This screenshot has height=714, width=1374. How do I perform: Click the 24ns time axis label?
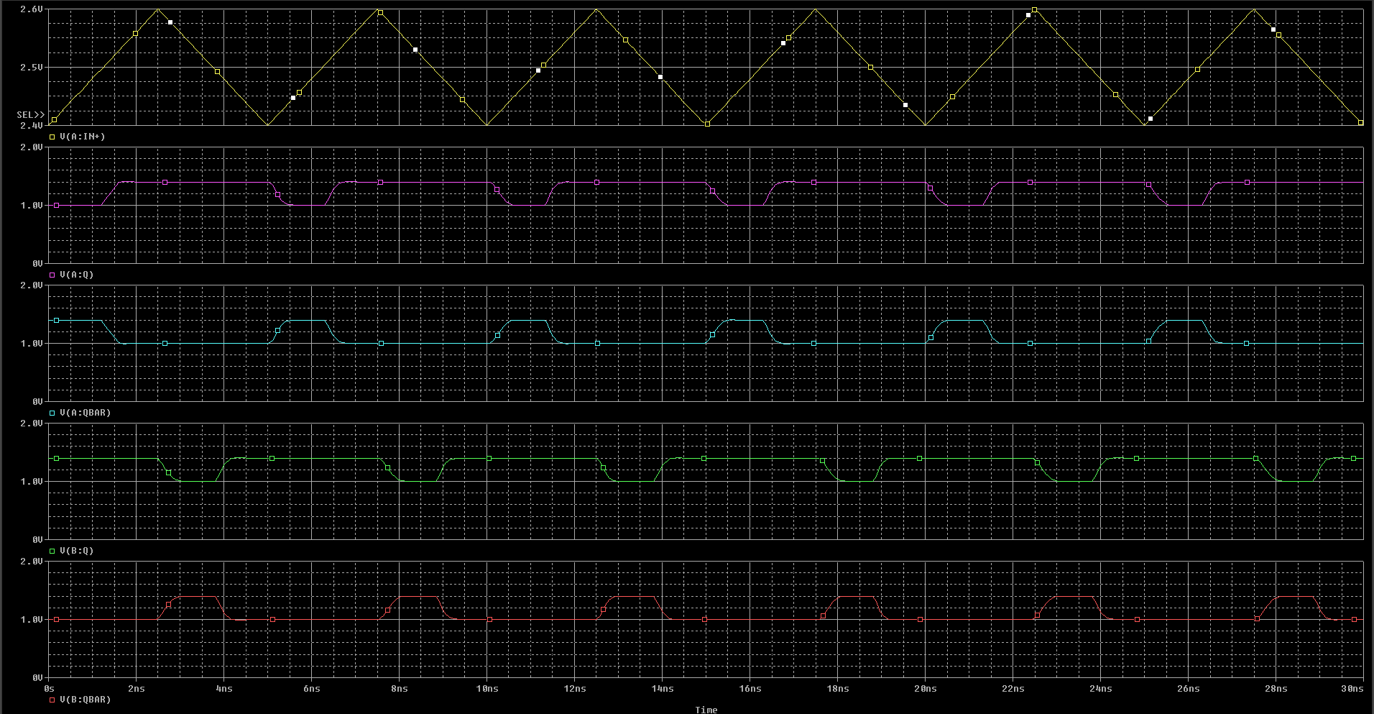tap(1101, 689)
